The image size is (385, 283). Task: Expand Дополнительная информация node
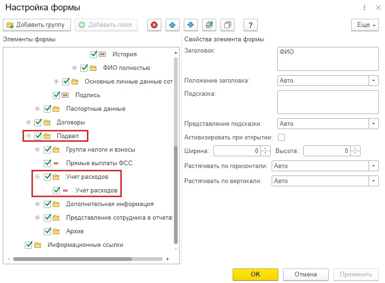click(x=37, y=204)
